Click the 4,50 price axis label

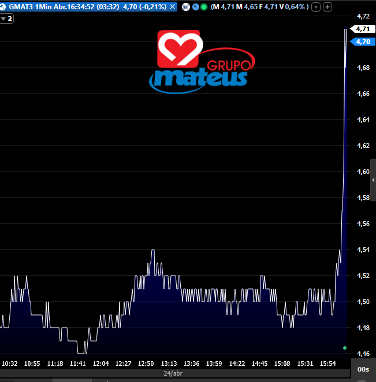(363, 302)
